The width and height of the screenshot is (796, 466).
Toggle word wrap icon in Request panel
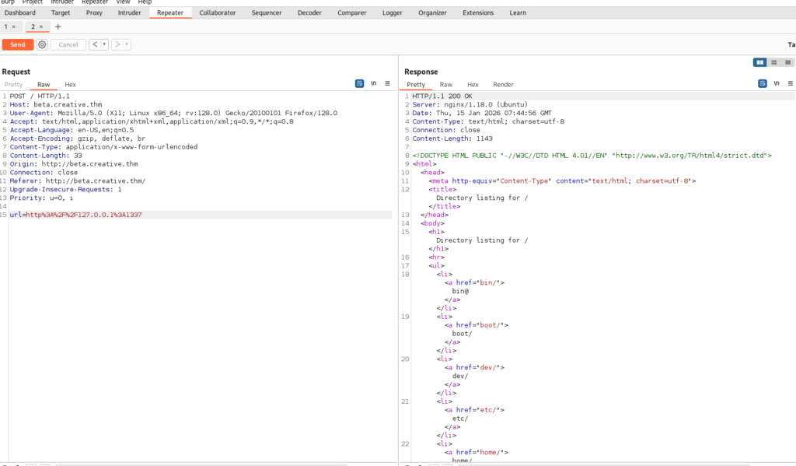click(360, 83)
